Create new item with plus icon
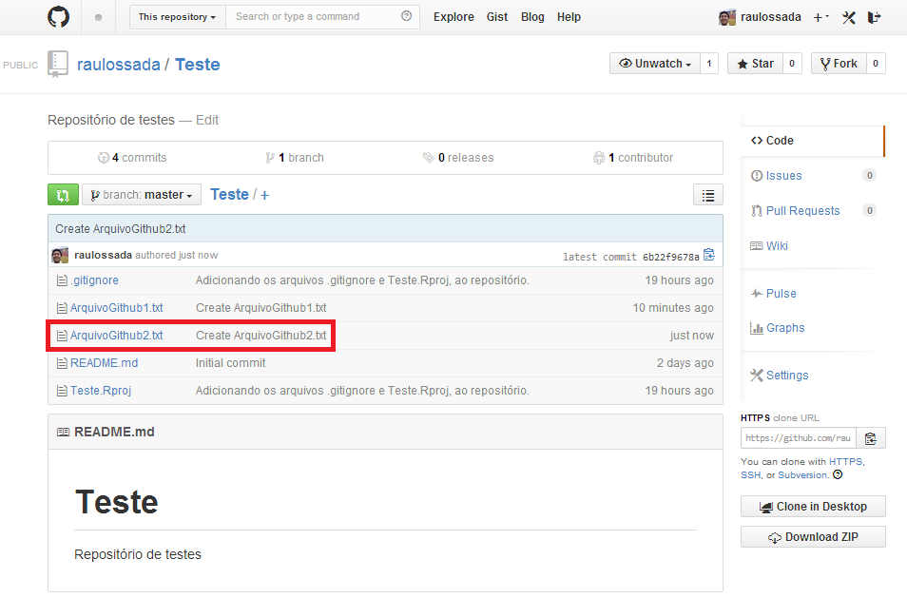 (820, 17)
